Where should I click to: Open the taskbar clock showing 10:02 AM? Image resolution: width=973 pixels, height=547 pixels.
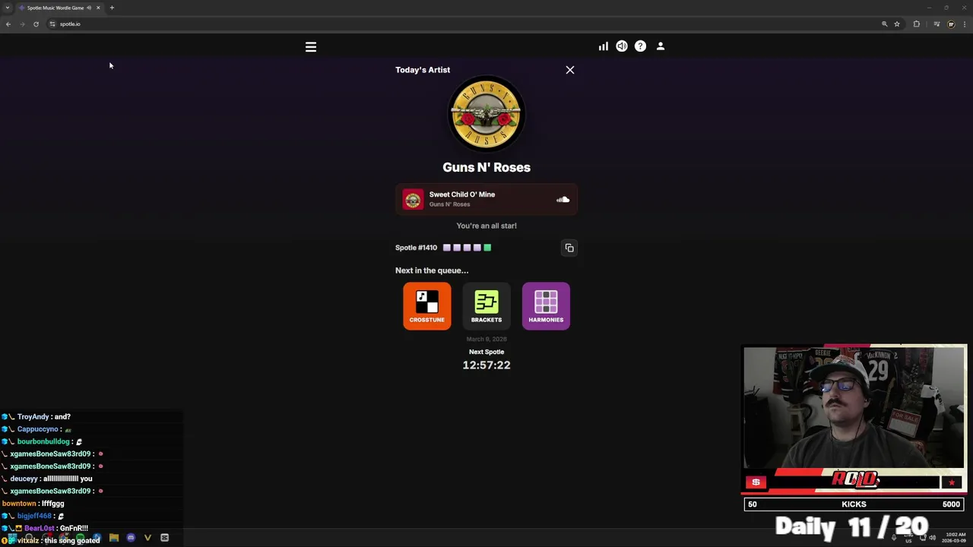point(956,537)
